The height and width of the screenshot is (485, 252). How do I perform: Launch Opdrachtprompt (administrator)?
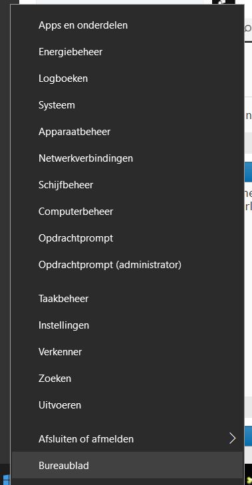pyautogui.click(x=127, y=265)
